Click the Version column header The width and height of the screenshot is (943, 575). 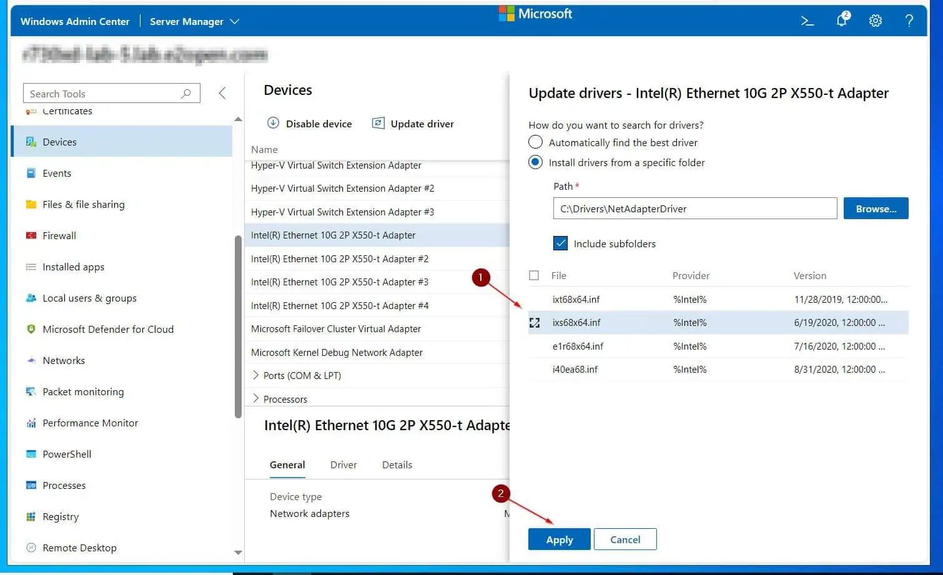tap(809, 275)
